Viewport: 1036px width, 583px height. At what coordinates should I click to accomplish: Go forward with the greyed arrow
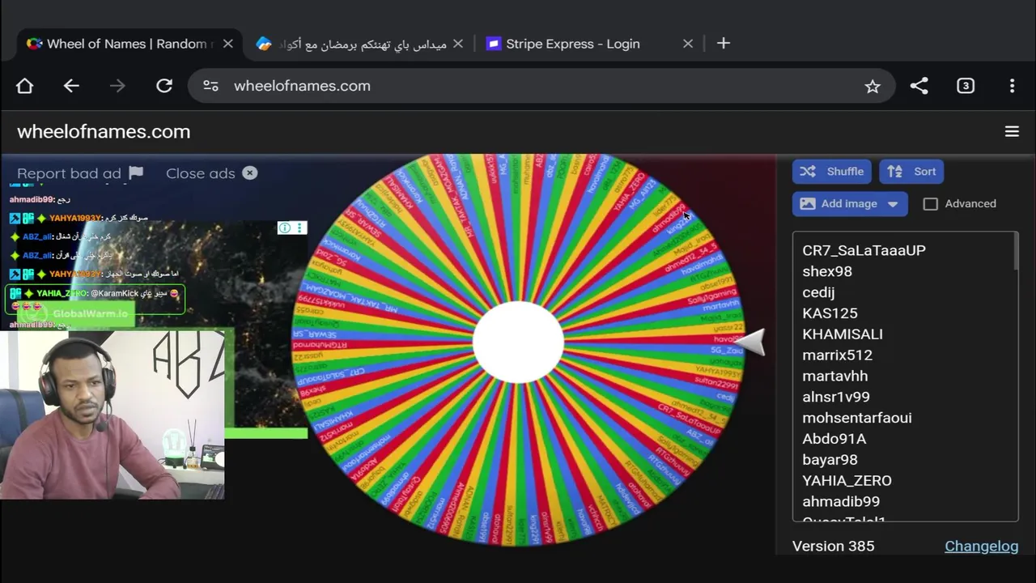point(117,86)
